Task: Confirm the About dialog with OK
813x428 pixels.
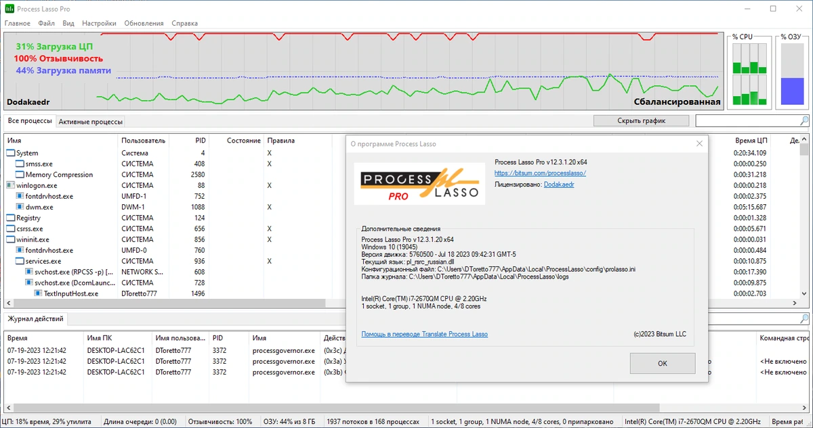Action: point(663,363)
